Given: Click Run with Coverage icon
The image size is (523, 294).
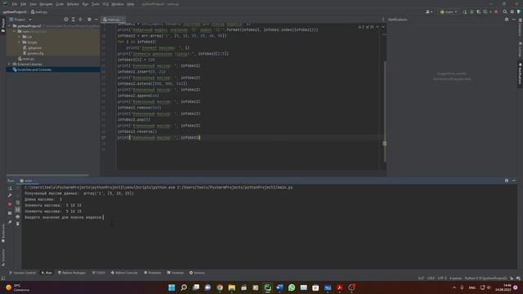Looking at the screenshot, I should click(478, 11).
